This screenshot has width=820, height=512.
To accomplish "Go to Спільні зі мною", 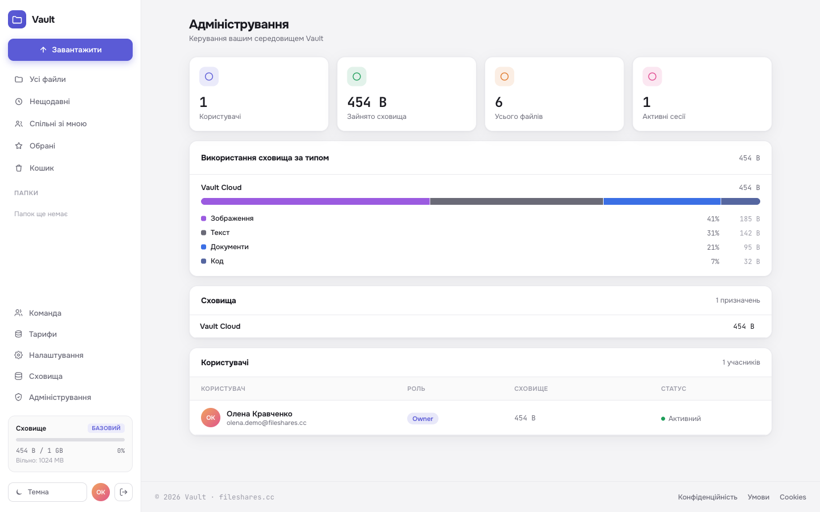I will [x=70, y=123].
